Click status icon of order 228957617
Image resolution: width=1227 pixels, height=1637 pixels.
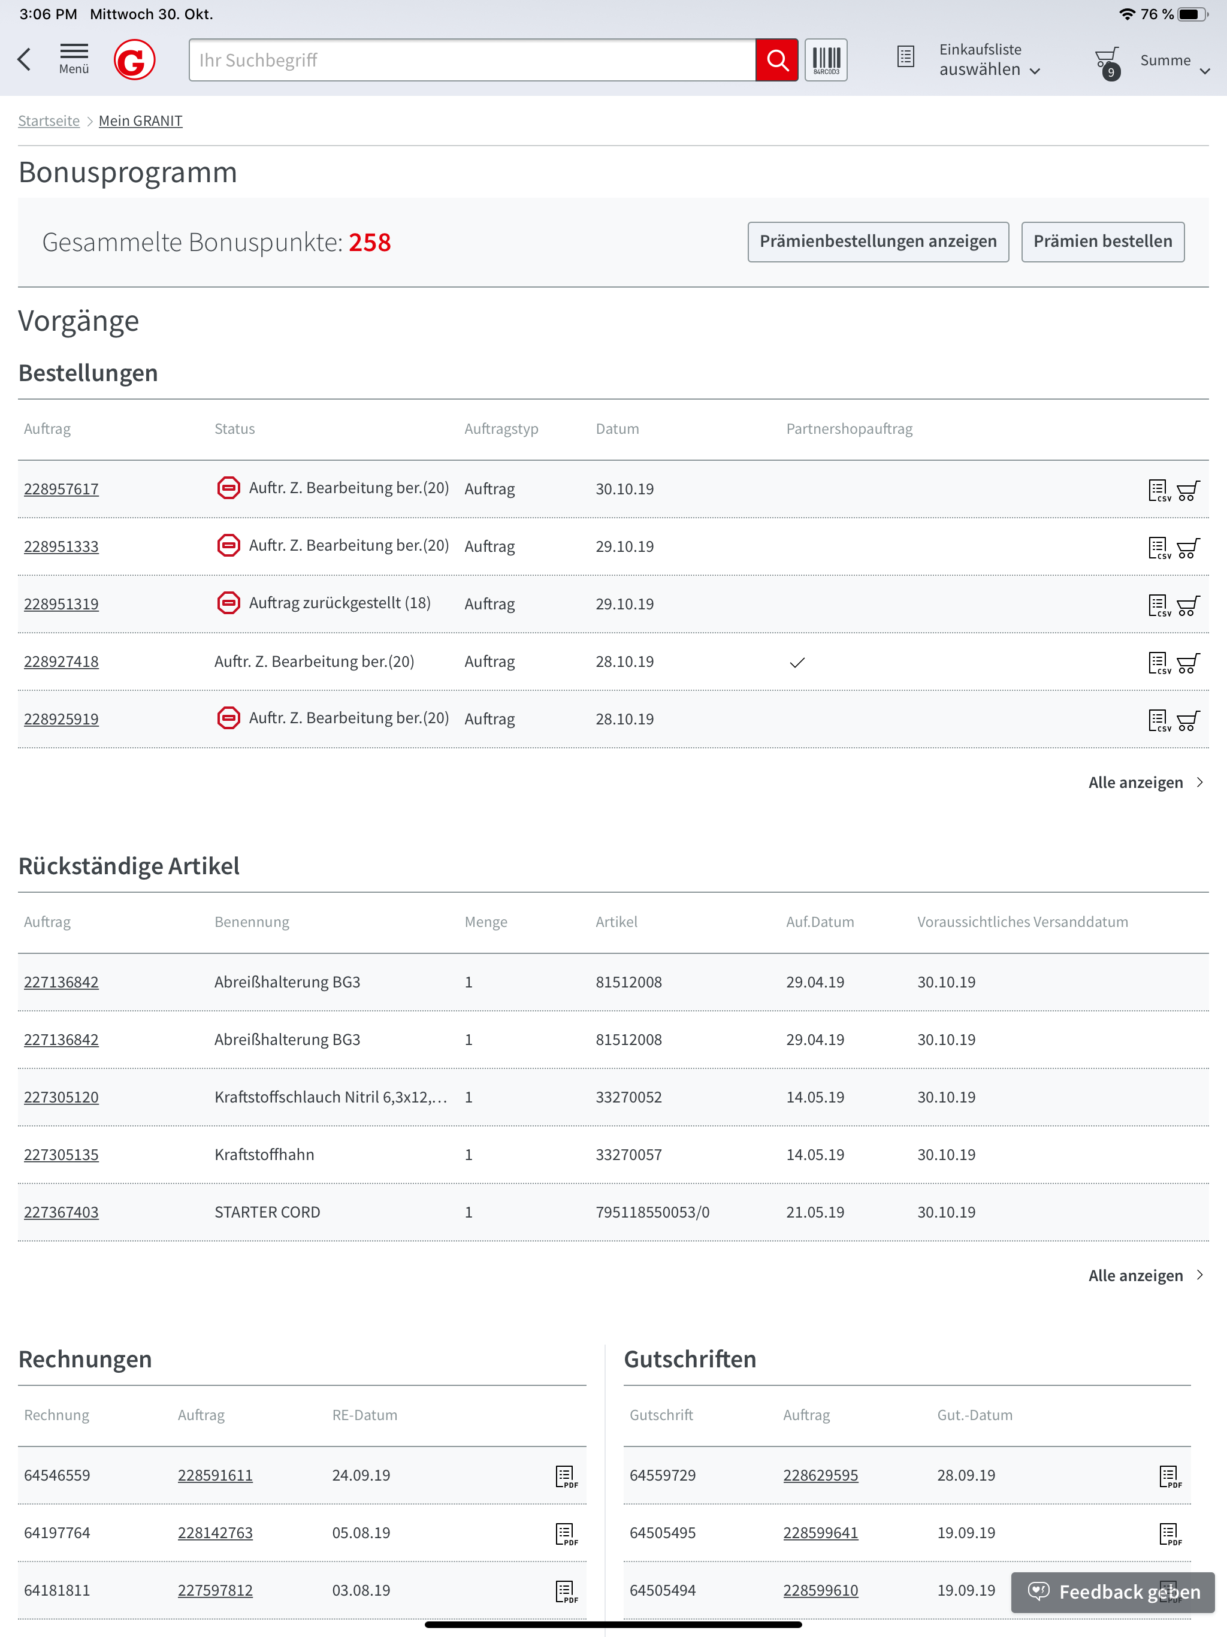[x=229, y=488]
